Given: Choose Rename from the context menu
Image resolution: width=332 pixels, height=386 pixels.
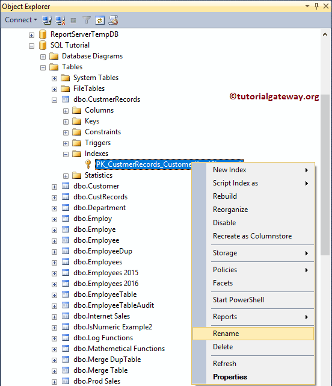Looking at the screenshot, I should 253,334.
